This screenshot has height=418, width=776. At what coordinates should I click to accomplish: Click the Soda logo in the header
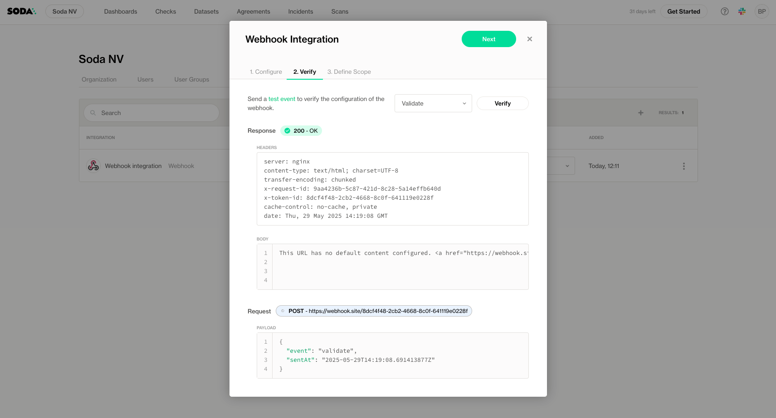point(21,11)
